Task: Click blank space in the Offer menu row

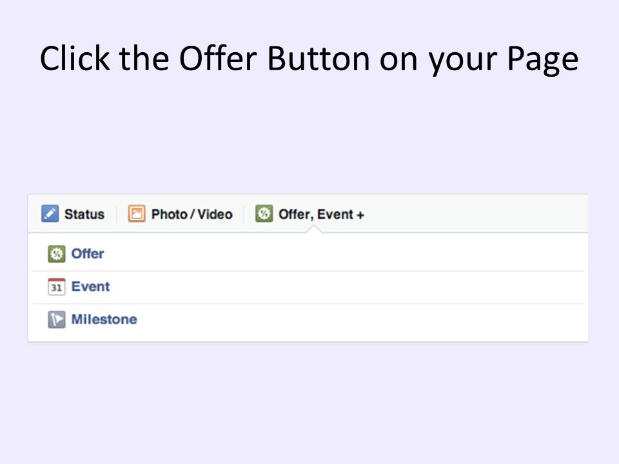Action: [x=344, y=254]
